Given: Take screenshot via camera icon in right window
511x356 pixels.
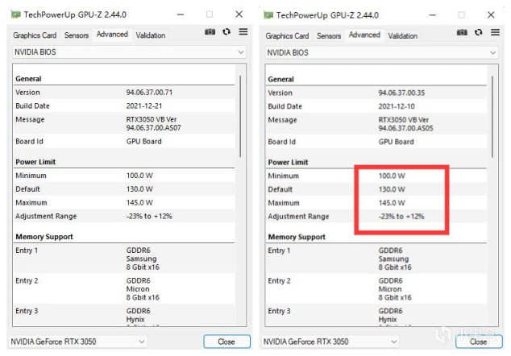Looking at the screenshot, I should pyautogui.click(x=462, y=32).
